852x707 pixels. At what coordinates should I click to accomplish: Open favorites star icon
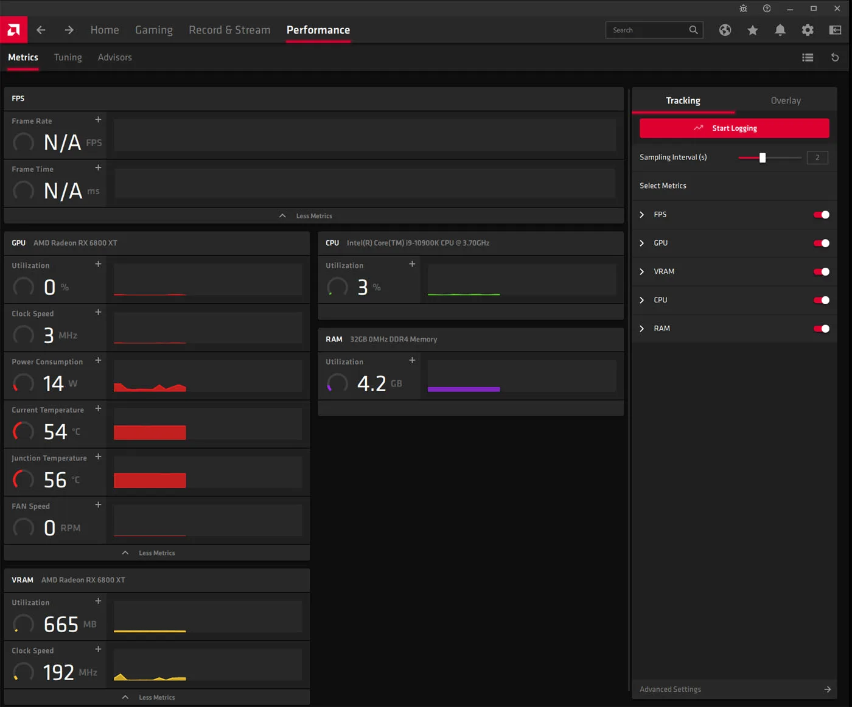coord(753,30)
